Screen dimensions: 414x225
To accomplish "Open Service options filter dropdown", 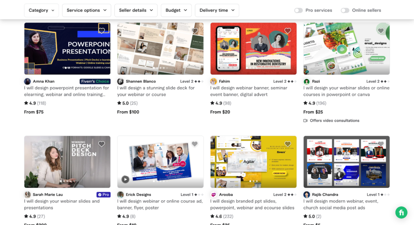I will point(87,10).
